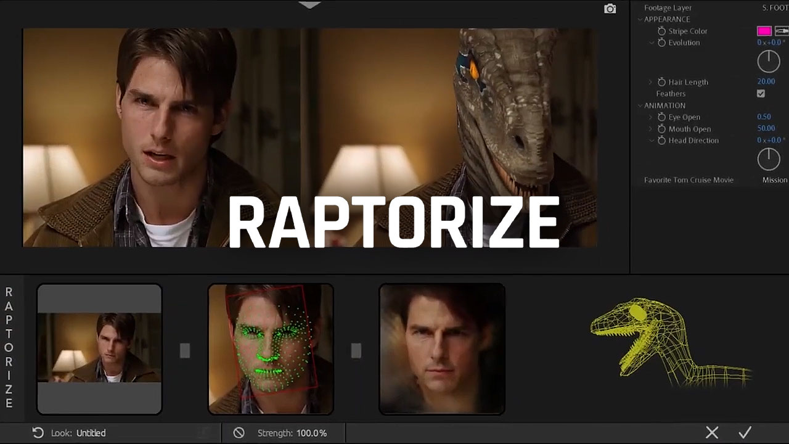Click the vertical RAPTORIZE panel label
This screenshot has width=789, height=444.
pyautogui.click(x=9, y=348)
